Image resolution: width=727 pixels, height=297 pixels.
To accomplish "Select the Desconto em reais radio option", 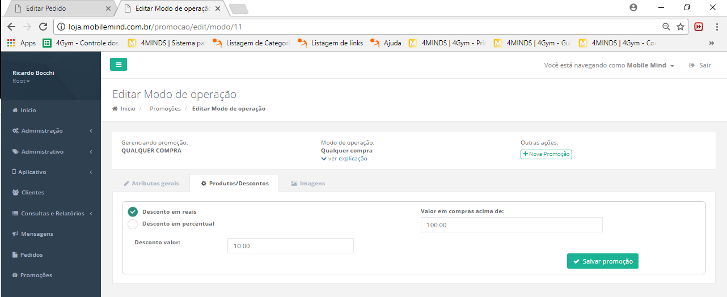I will pyautogui.click(x=133, y=212).
